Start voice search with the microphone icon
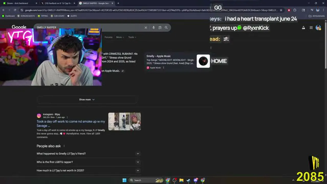This screenshot has height=184, width=327. (154, 28)
